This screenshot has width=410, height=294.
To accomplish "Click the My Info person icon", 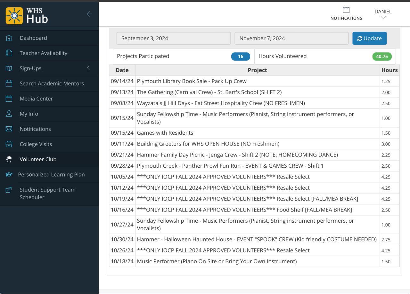I will click(9, 114).
